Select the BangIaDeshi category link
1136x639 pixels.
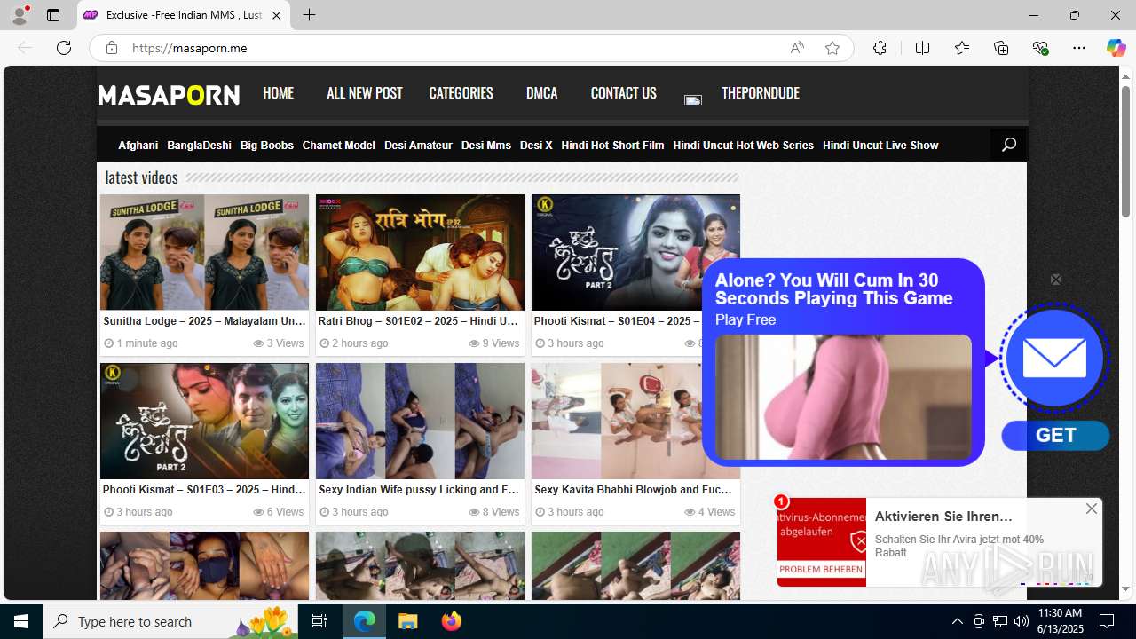199,146
